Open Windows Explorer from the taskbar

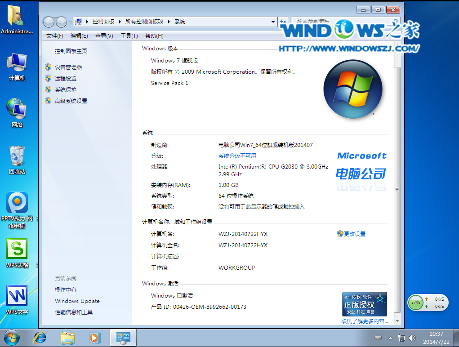67,338
